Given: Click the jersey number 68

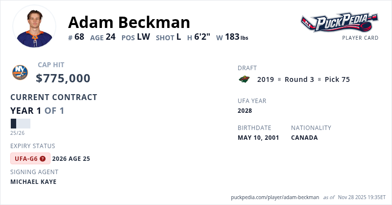Looking at the screenshot, I should [79, 37].
